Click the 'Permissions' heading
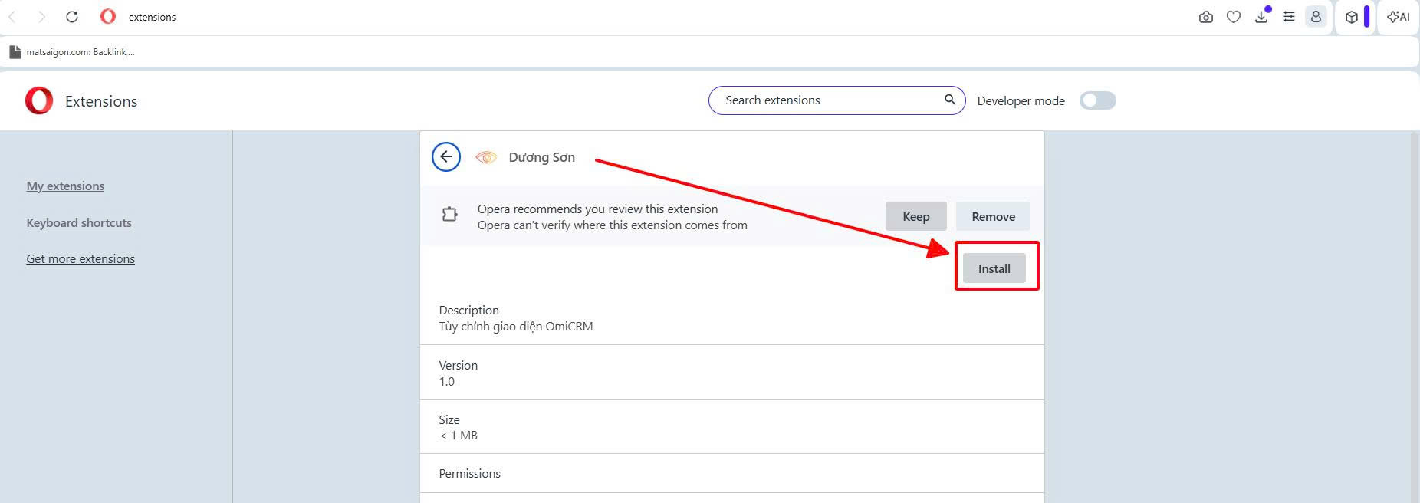 point(470,474)
